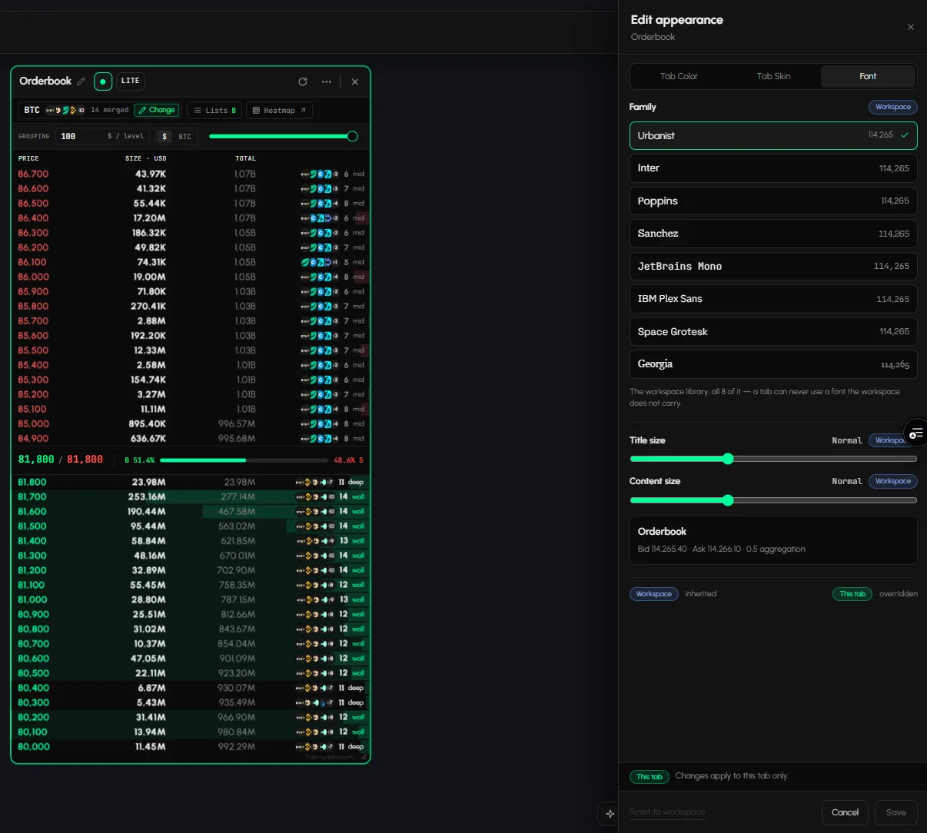This screenshot has width=927, height=833.
Task: Open Heatmap in external view
Action: [x=279, y=110]
